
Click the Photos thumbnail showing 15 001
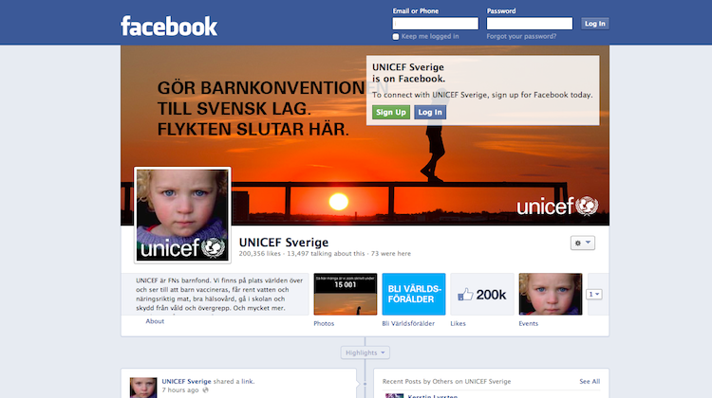point(346,294)
